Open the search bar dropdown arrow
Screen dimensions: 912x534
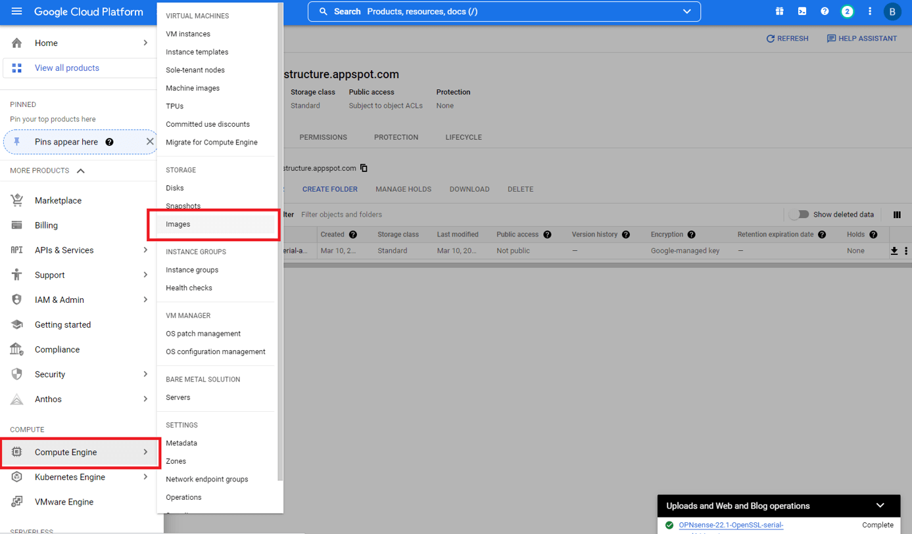[x=687, y=11]
